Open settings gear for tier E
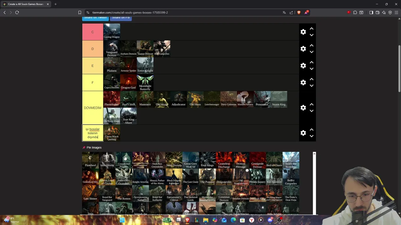This screenshot has width=401, height=225. click(x=303, y=66)
